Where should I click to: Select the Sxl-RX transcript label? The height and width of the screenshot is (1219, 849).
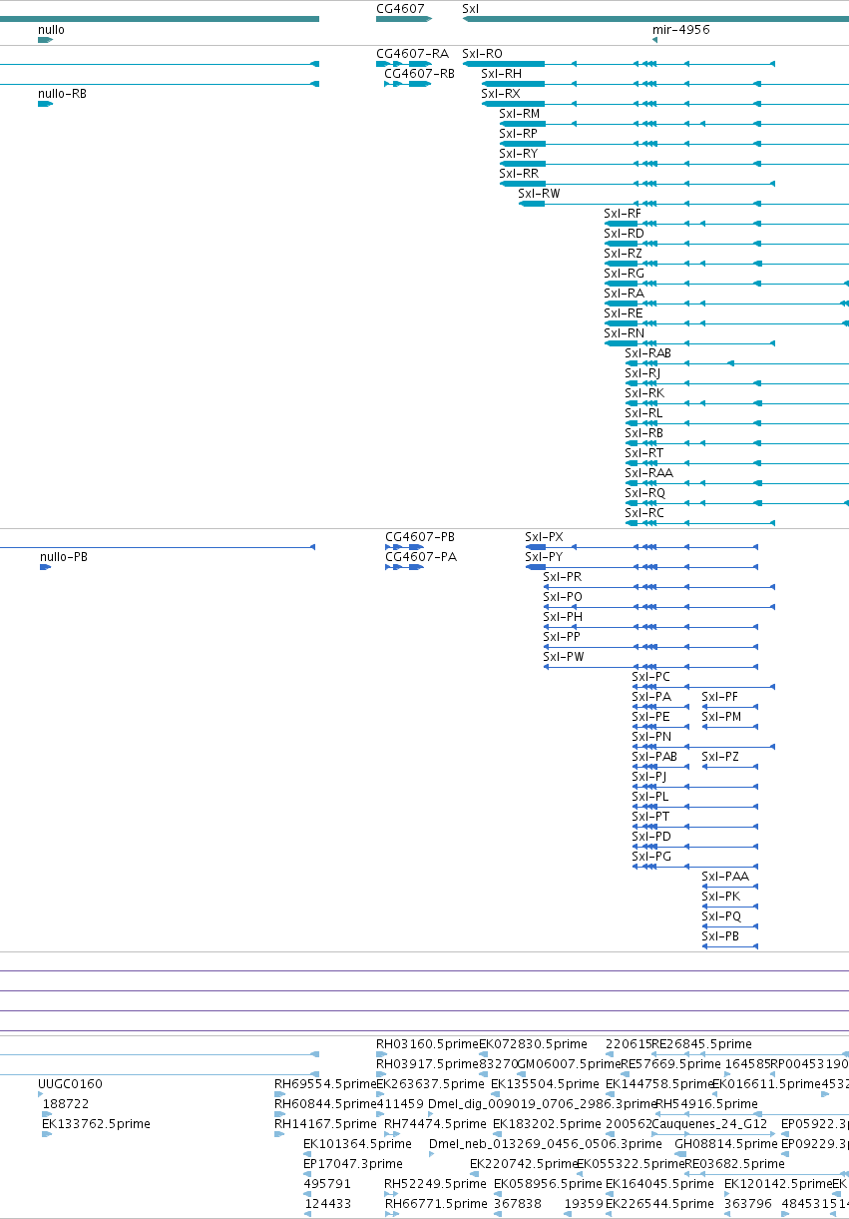pyautogui.click(x=501, y=93)
